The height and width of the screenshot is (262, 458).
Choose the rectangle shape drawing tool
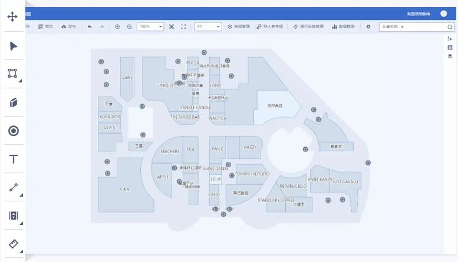point(12,74)
